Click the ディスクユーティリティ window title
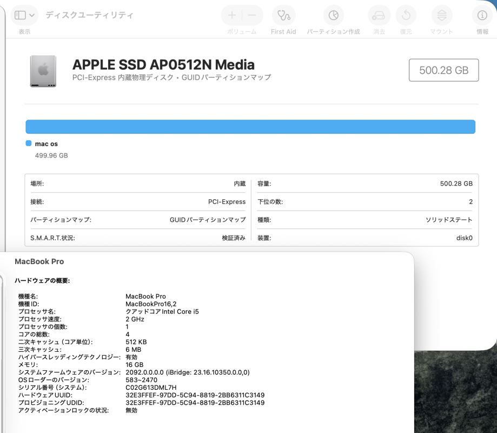The width and height of the screenshot is (497, 433). pyautogui.click(x=89, y=15)
